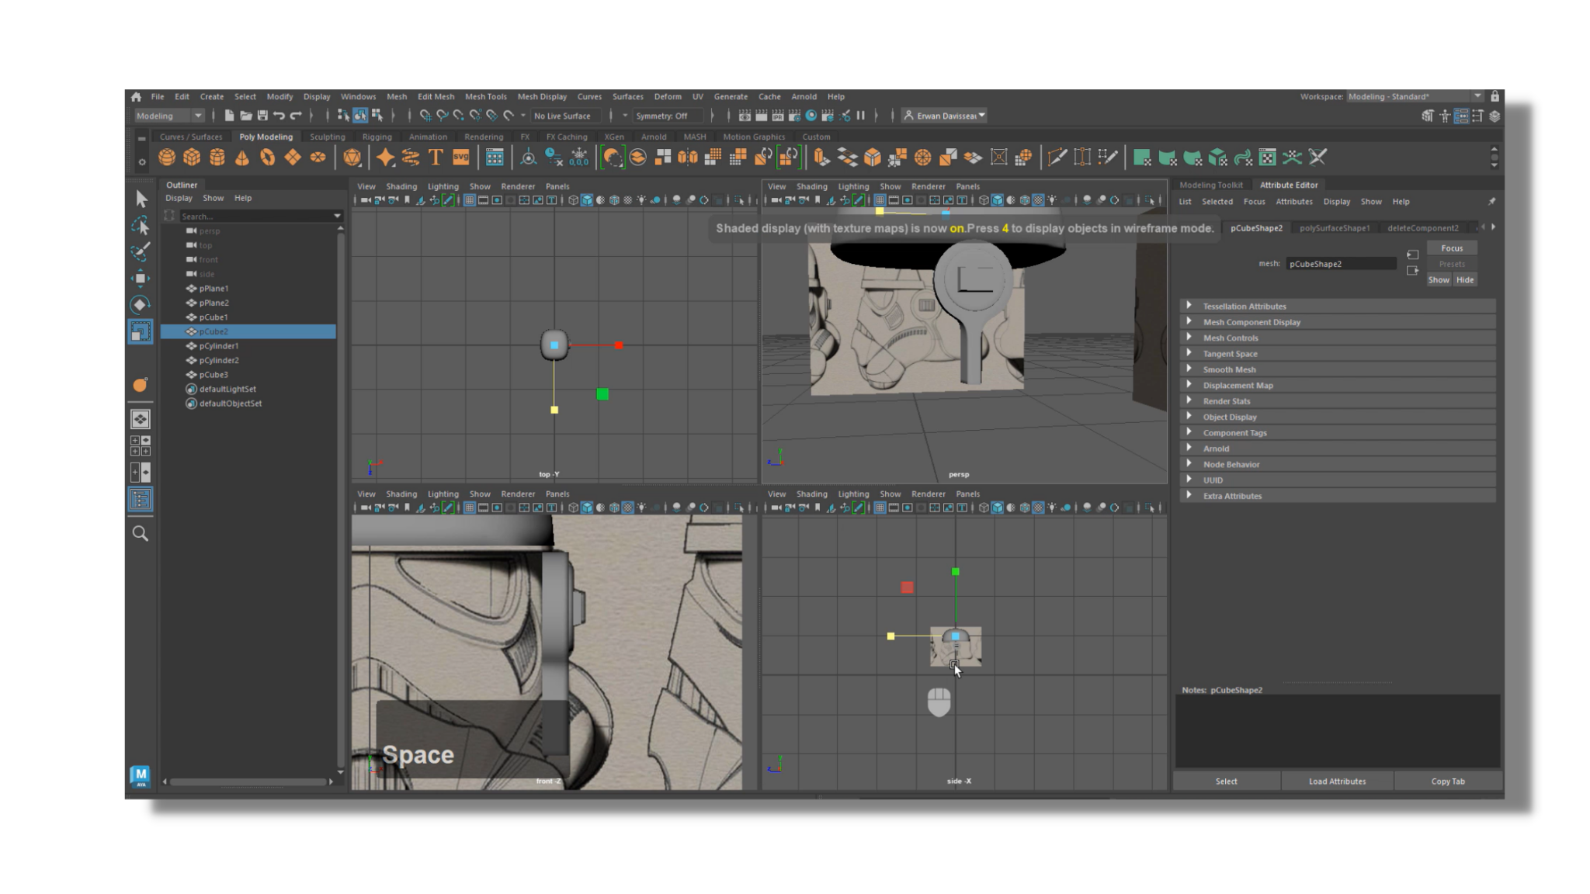Open the Erwan Davisseau account dropdown
1590x894 pixels.
[945, 116]
